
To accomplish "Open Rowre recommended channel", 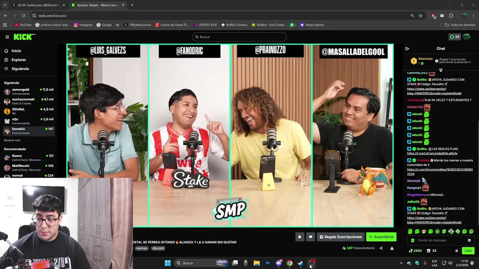I will (29, 158).
